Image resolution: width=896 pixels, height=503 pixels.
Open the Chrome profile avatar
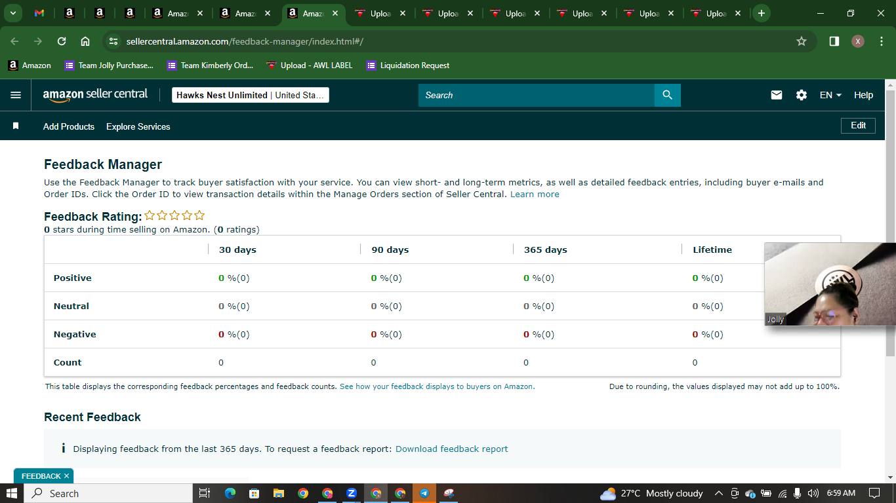pyautogui.click(x=858, y=41)
